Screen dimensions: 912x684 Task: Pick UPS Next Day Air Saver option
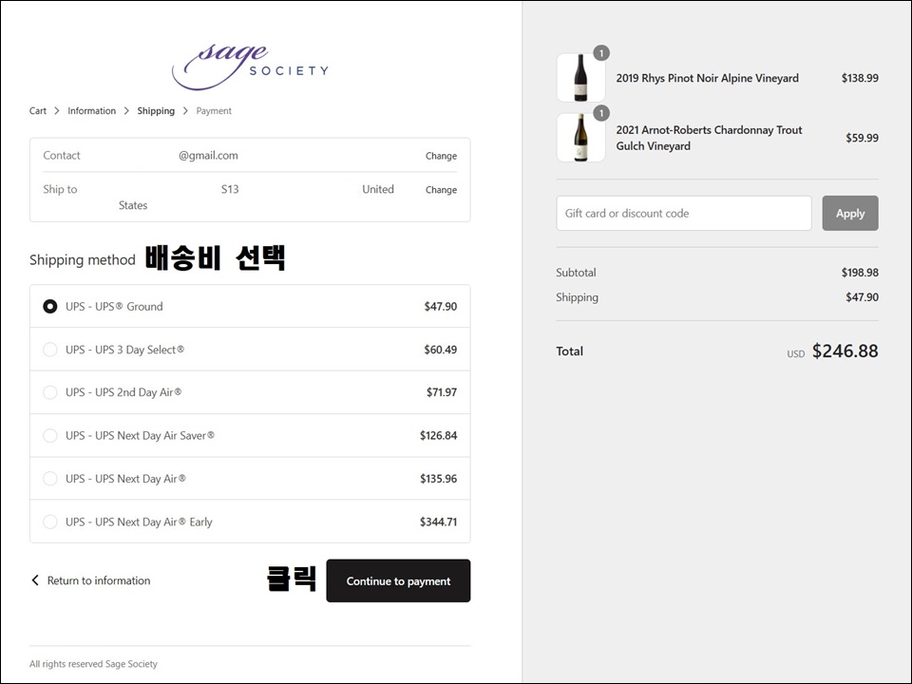(x=50, y=436)
